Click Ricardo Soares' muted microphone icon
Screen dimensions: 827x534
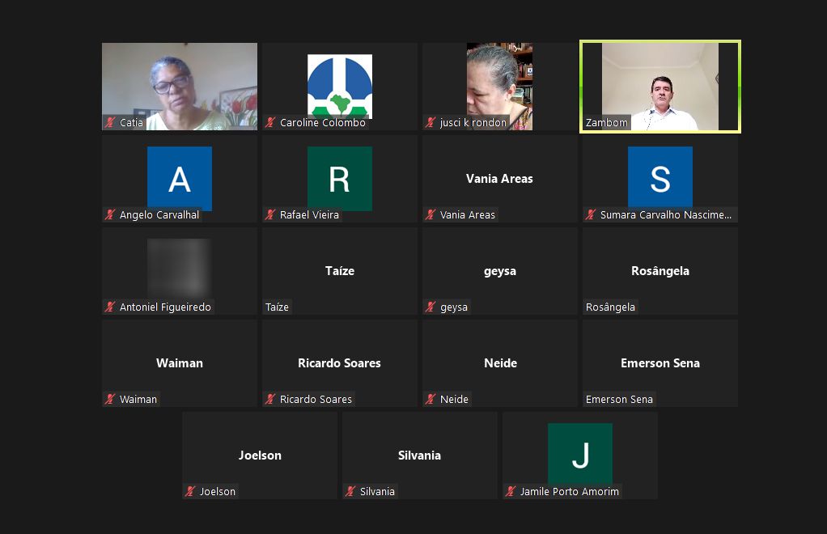(x=270, y=400)
